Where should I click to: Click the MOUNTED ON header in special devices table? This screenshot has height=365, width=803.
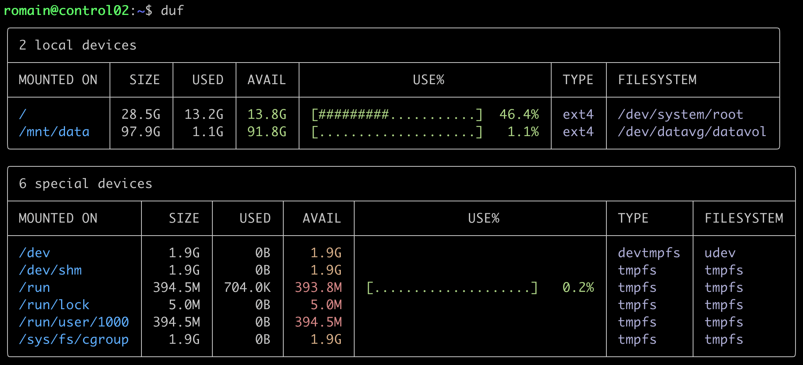click(x=58, y=218)
